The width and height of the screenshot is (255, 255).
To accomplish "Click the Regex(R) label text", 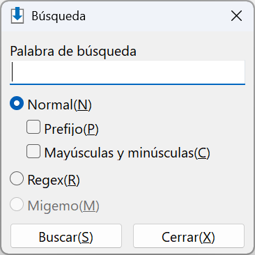I will [x=54, y=180].
